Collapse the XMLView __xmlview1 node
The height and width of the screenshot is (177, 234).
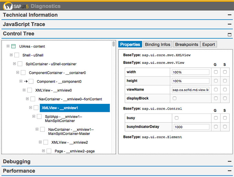pyautogui.click(x=31, y=107)
